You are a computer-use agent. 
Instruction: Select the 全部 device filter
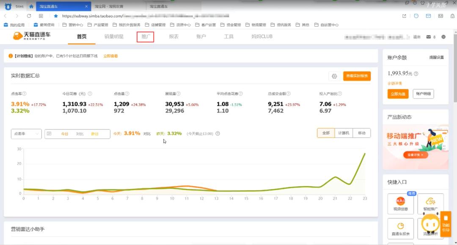[326, 133]
